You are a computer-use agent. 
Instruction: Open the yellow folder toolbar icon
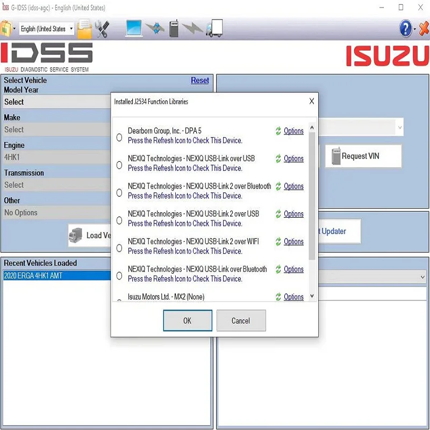[x=84, y=28]
